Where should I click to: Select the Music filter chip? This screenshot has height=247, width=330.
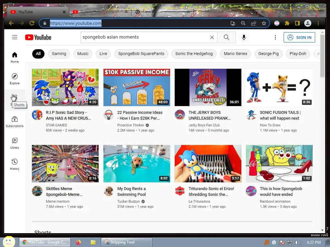[83, 54]
